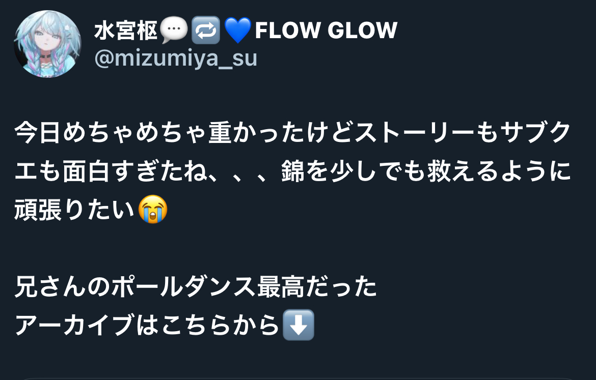596x380 pixels.
Task: Click the phrase 最高だった
Action: (317, 287)
